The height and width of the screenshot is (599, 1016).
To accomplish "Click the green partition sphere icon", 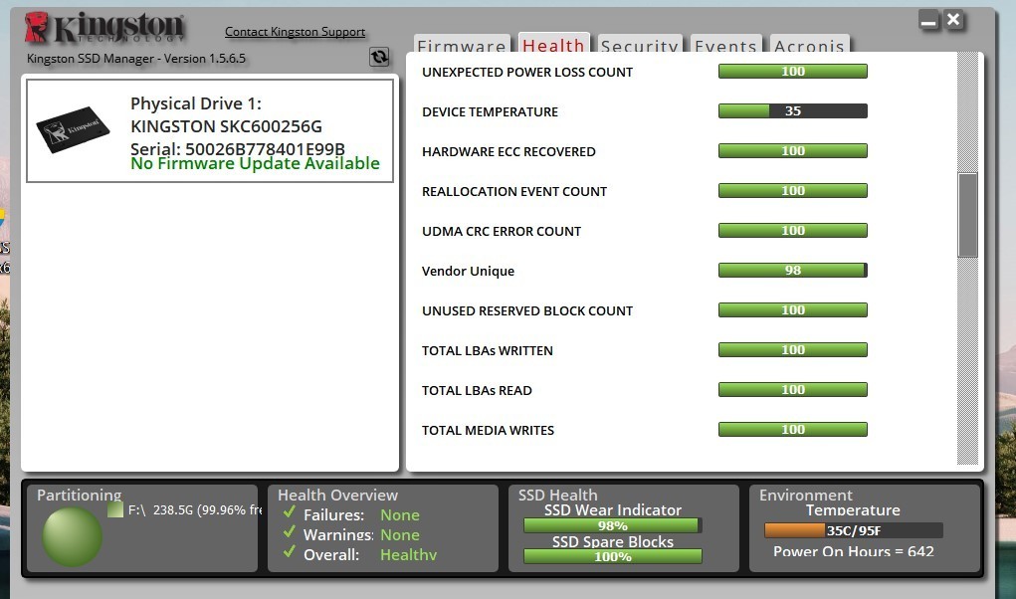I will pos(72,536).
